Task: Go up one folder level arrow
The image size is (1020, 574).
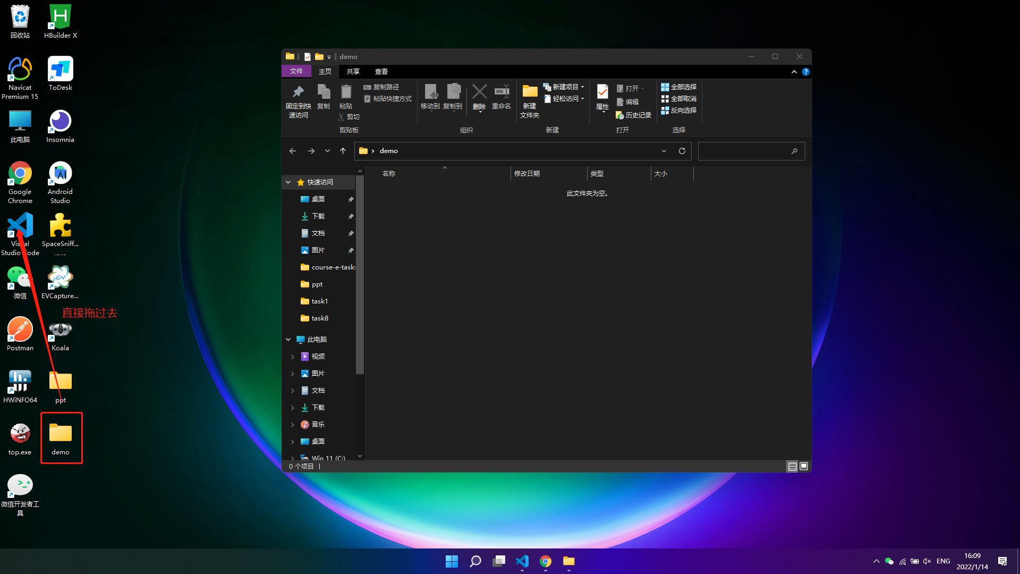Action: pyautogui.click(x=343, y=151)
